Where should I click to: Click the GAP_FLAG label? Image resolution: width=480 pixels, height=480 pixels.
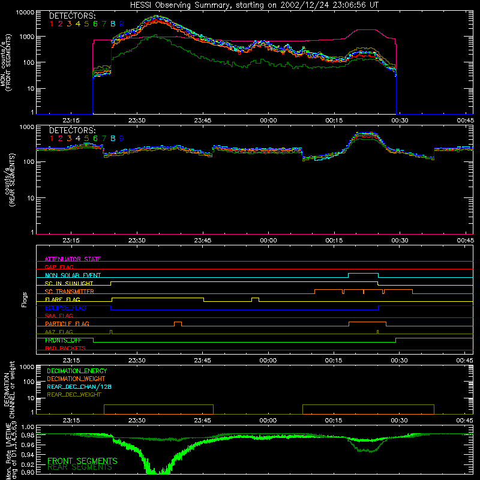click(59, 267)
